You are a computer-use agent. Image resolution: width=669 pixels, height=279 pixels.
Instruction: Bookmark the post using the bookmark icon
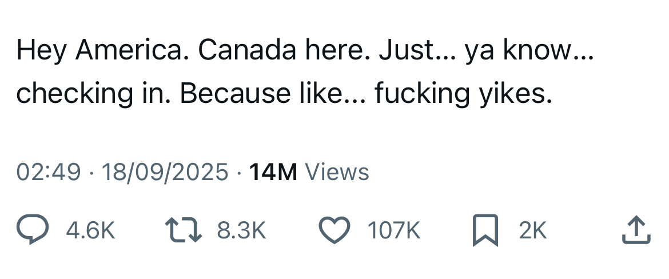click(484, 232)
